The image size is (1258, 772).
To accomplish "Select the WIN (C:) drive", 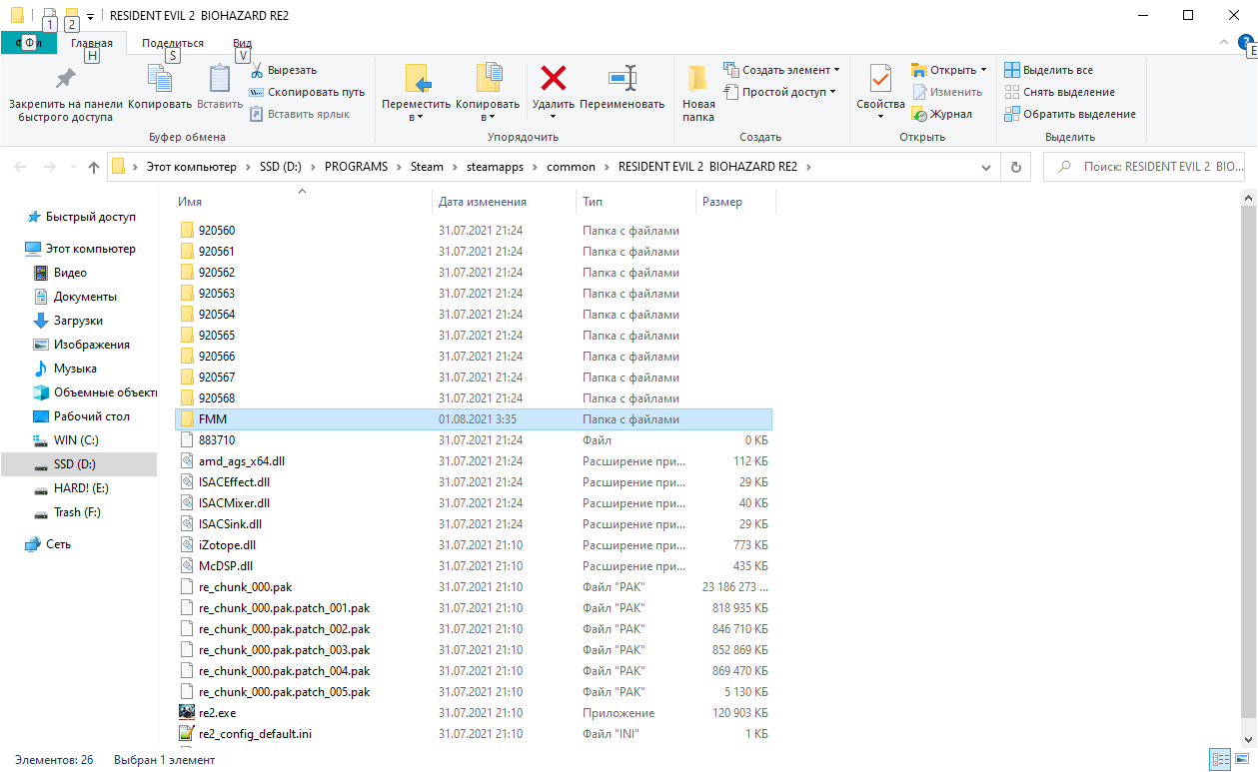I will tap(76, 440).
